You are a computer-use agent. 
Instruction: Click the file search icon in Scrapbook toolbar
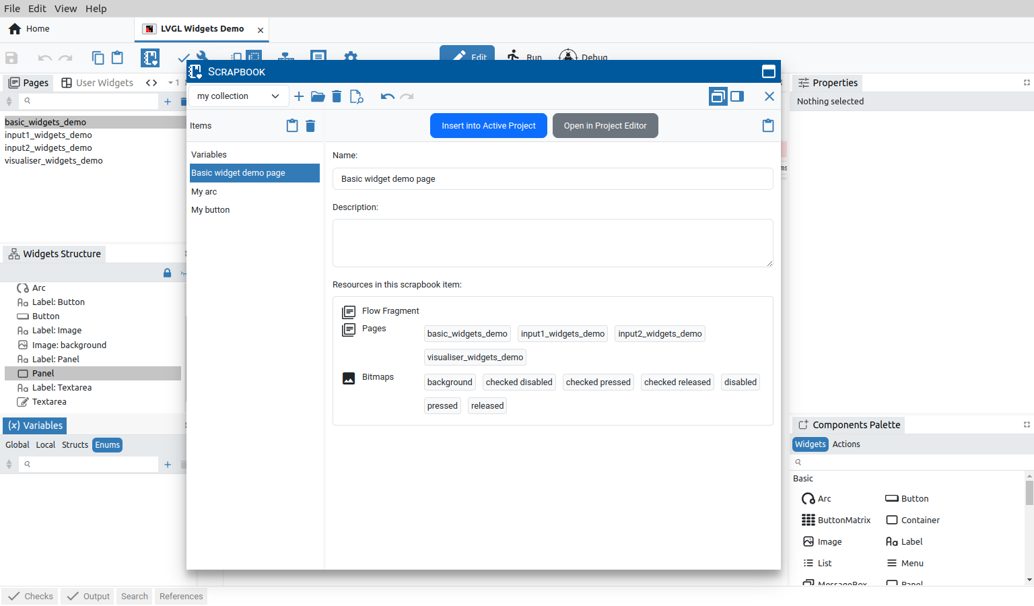coord(356,96)
